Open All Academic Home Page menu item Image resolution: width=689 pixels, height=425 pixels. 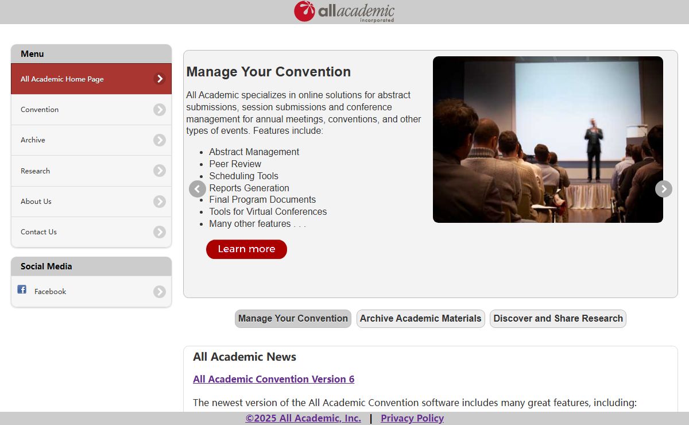pos(91,79)
